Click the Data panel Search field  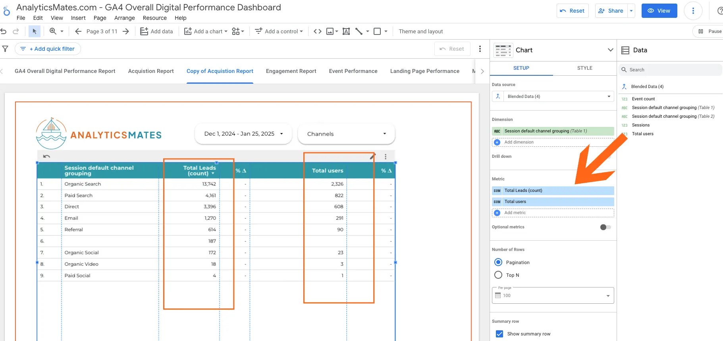click(x=671, y=69)
